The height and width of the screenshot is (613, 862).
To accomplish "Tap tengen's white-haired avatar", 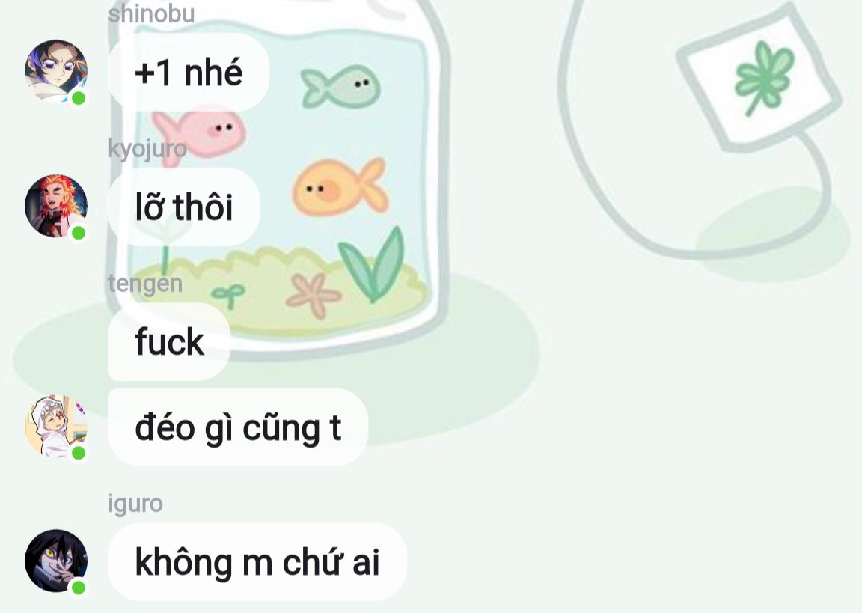I will (56, 426).
